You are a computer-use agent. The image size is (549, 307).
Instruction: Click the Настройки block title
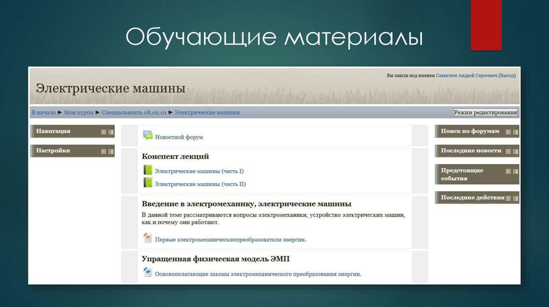coord(53,150)
